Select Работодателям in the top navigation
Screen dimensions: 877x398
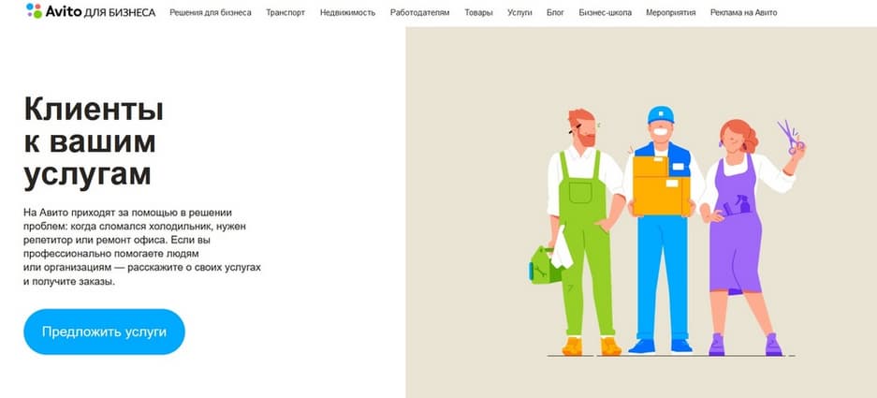pos(420,12)
